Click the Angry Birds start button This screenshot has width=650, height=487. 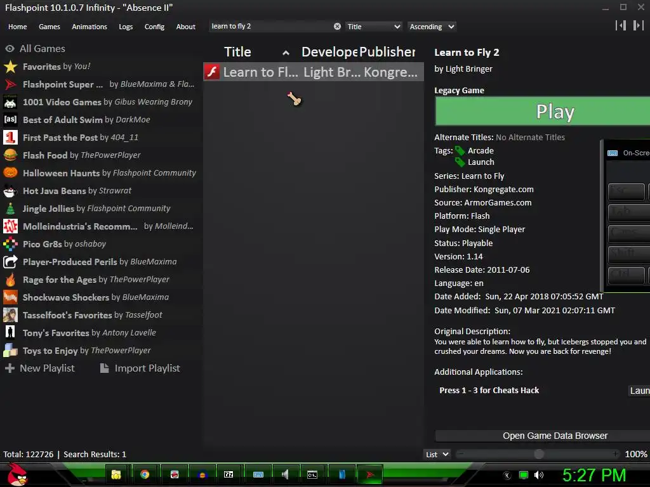pos(17,474)
